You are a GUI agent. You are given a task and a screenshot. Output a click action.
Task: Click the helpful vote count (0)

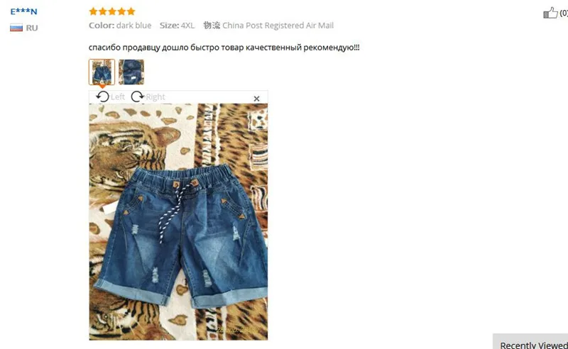pos(564,13)
